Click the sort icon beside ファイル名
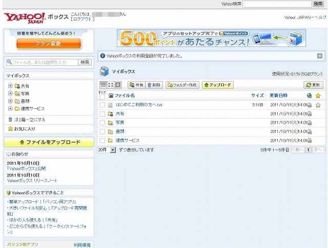Image resolution: width=328 pixels, height=248 pixels. (x=111, y=96)
